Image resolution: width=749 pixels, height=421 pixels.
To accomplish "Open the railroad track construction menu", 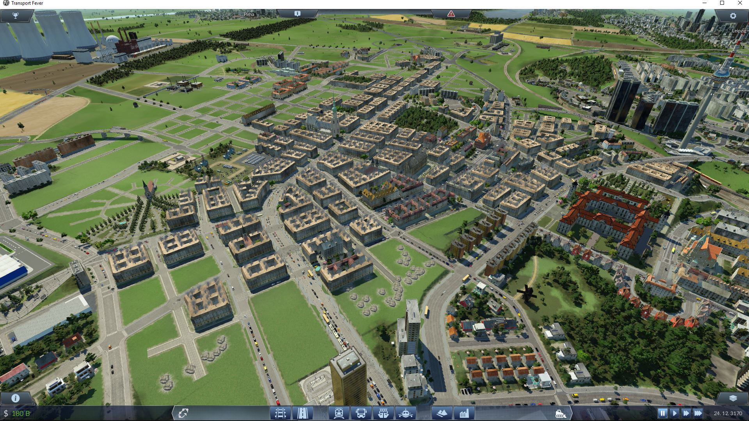I will (x=280, y=413).
